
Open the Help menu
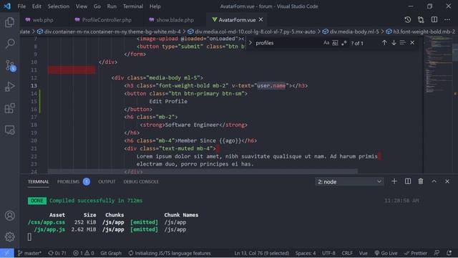click(155, 6)
